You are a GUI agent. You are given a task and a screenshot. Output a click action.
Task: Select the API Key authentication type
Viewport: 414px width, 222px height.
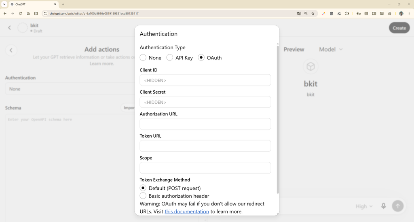pyautogui.click(x=169, y=57)
